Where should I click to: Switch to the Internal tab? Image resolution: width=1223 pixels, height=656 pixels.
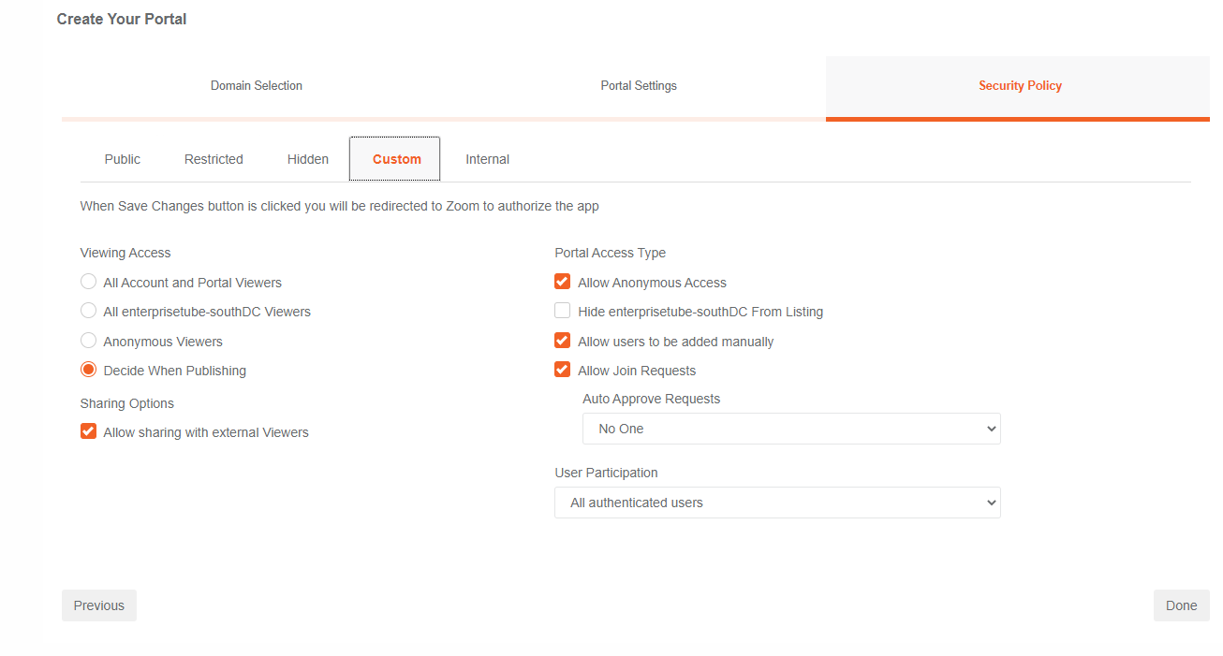pos(487,159)
